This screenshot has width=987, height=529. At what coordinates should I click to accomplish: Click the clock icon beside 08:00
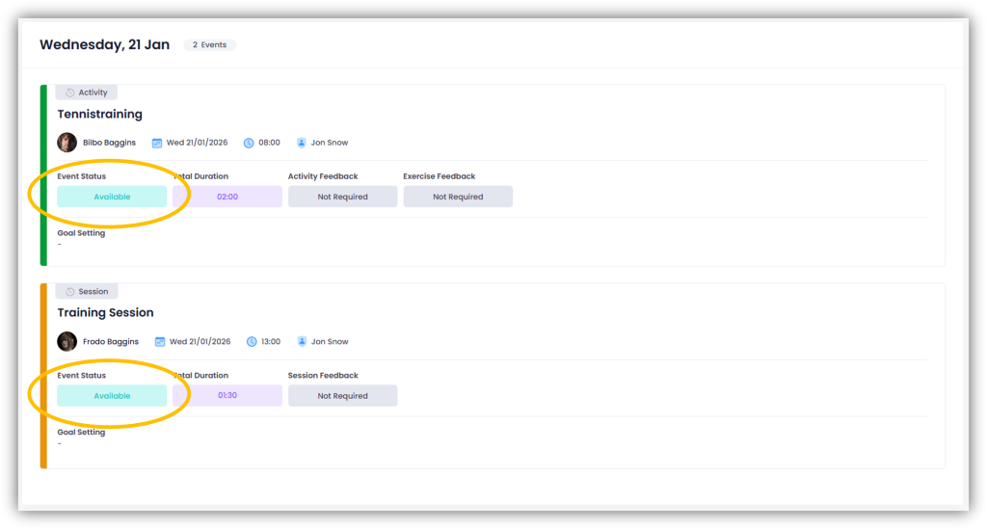pyautogui.click(x=249, y=143)
